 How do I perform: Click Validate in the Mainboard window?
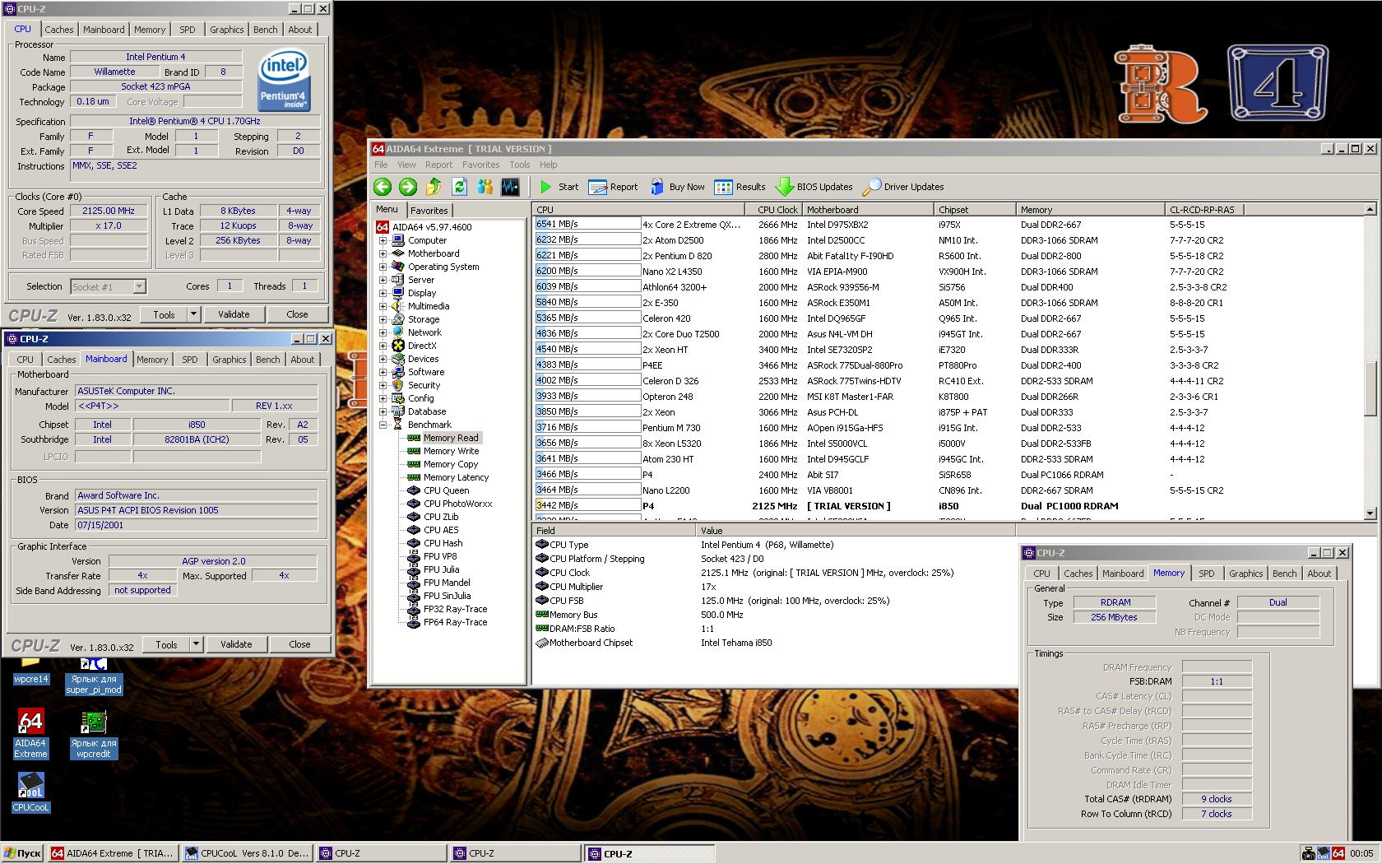[236, 644]
